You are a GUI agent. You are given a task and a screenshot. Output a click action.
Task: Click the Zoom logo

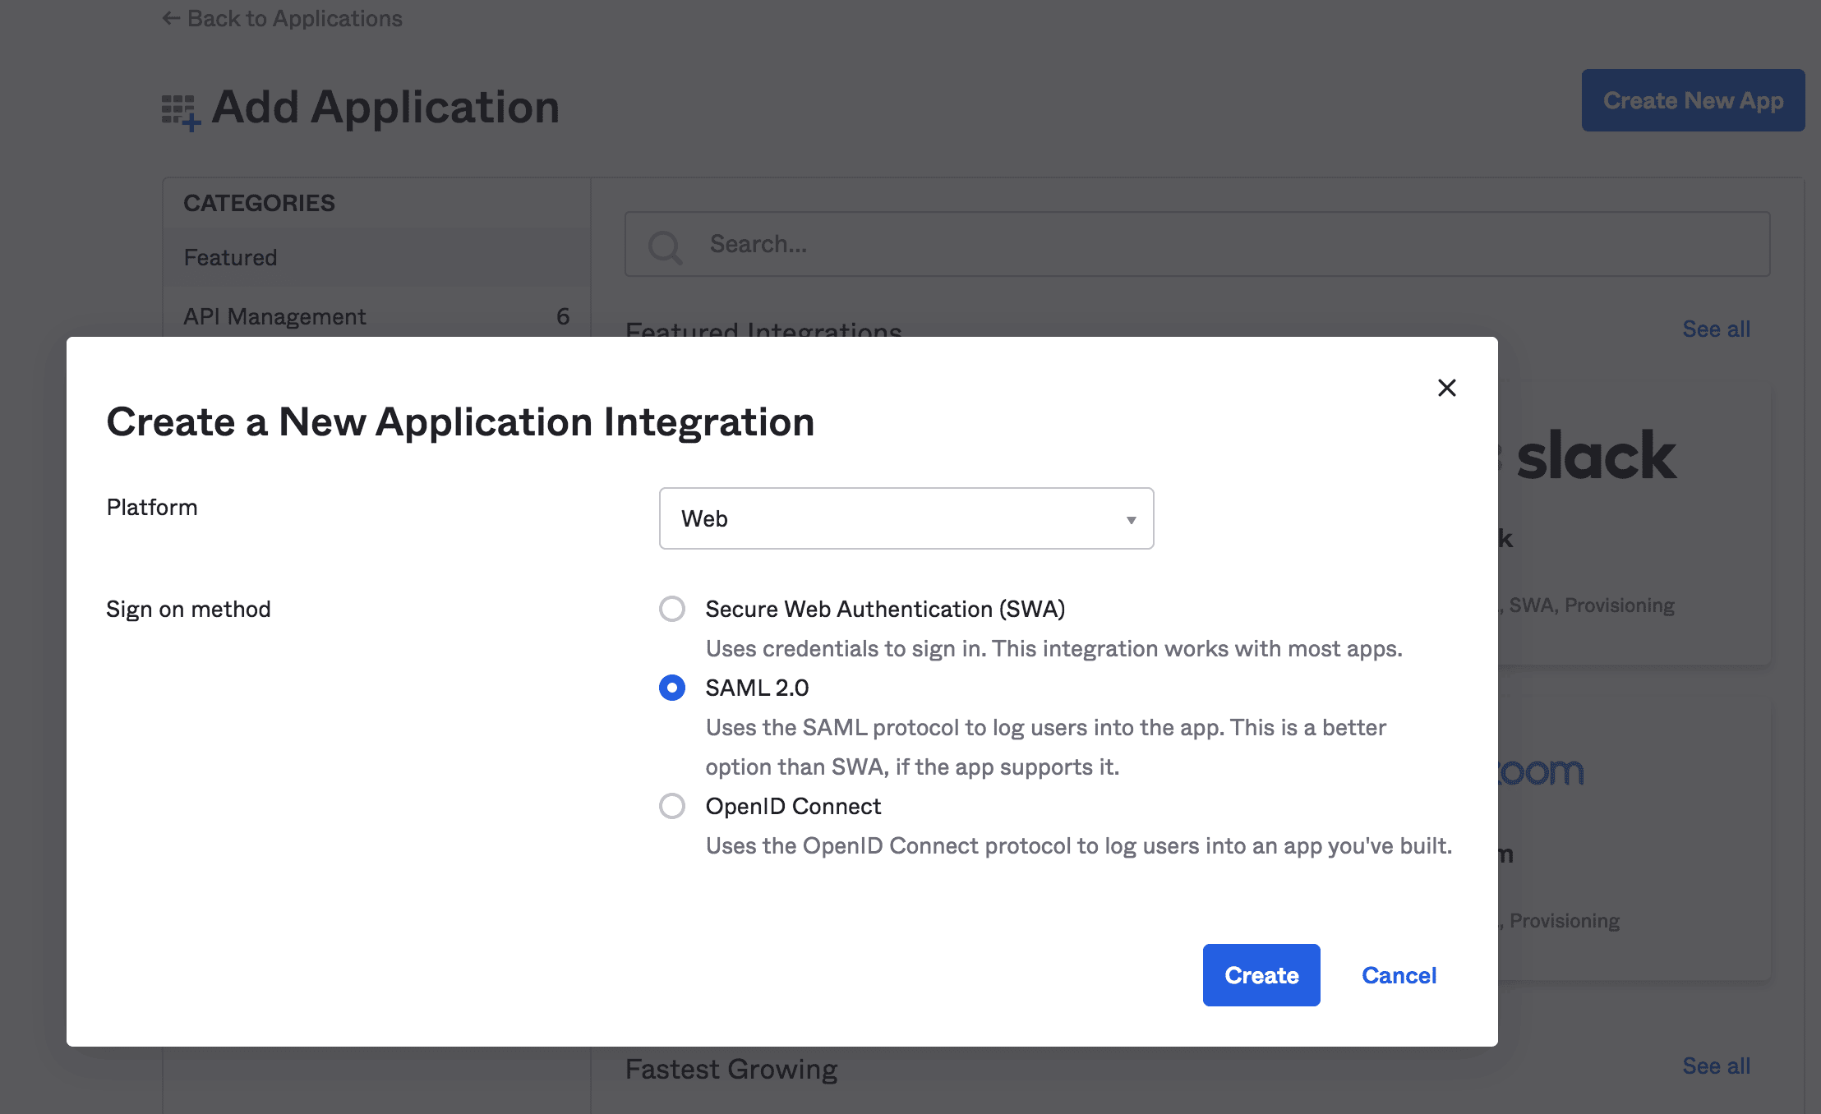pyautogui.click(x=1541, y=771)
